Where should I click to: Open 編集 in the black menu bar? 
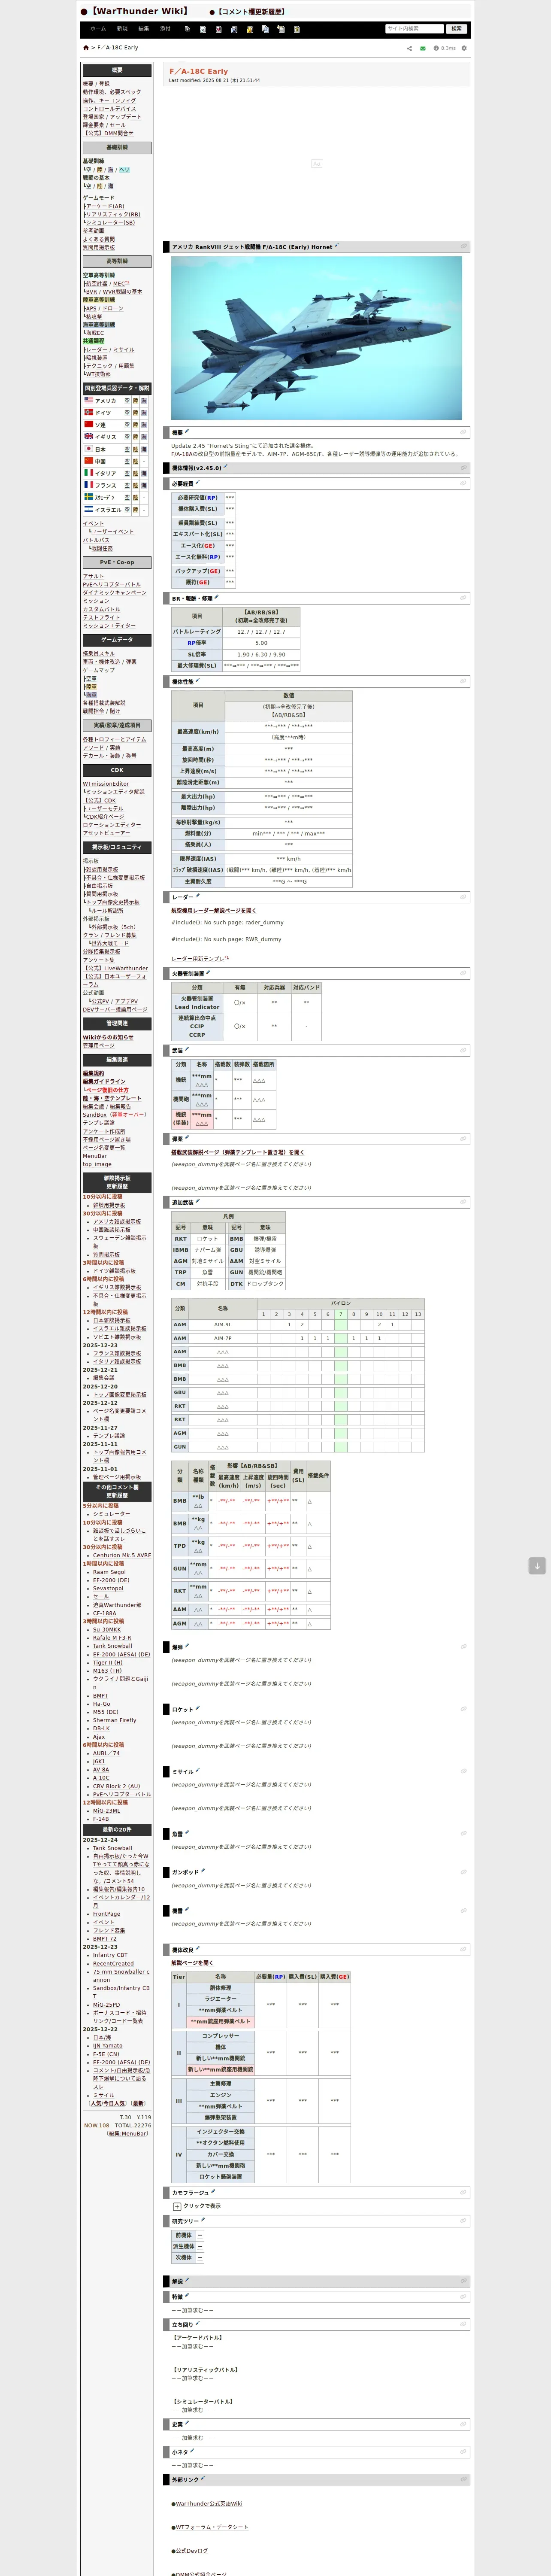point(144,29)
